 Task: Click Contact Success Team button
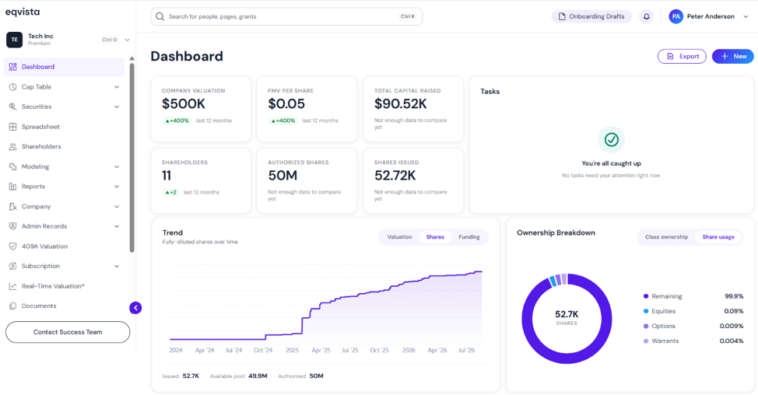tap(68, 332)
